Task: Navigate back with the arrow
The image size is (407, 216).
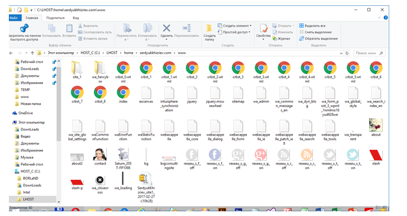Action: (x=11, y=53)
